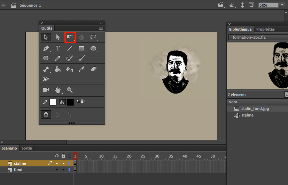The width and height of the screenshot is (288, 185).
Task: Select the Bone tool
Action: (46, 70)
